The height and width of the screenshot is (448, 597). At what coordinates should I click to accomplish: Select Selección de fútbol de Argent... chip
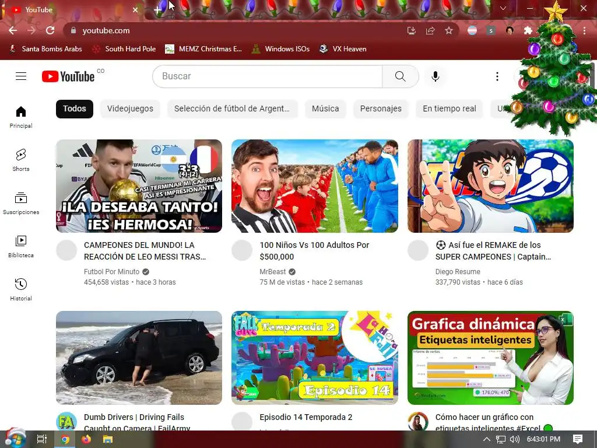tap(232, 108)
